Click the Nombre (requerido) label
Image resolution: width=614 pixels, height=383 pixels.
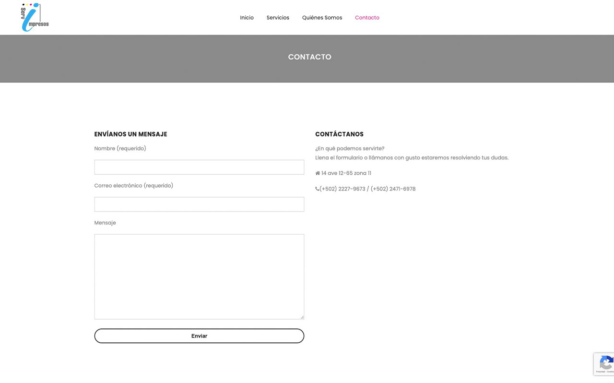tap(120, 148)
